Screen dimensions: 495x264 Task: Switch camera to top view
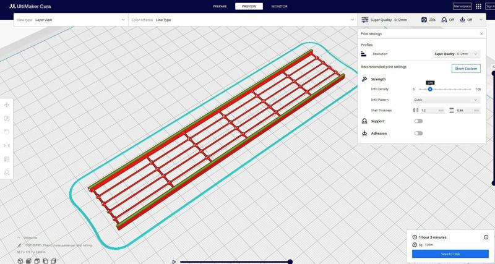tap(37, 261)
